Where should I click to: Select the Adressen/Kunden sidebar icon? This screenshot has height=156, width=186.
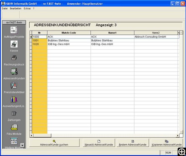(x=14, y=72)
